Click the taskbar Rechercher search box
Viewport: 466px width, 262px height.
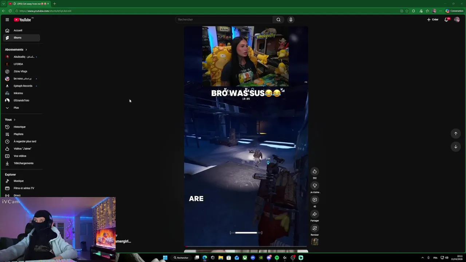[x=181, y=258]
